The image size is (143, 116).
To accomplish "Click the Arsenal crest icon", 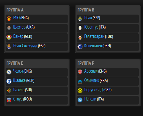I will pos(80,72).
